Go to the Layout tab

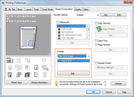coord(28,9)
